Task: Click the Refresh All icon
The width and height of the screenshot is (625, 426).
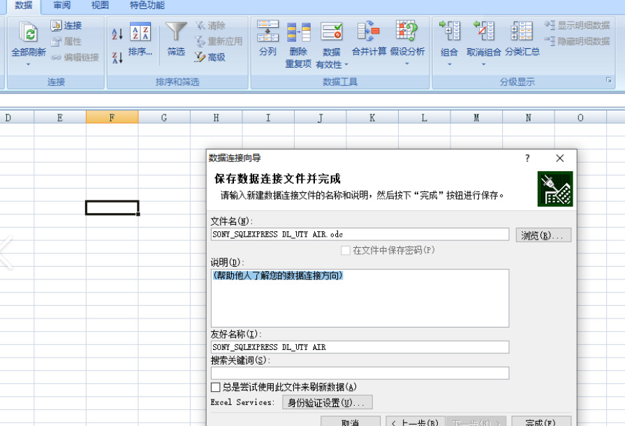Action: (29, 33)
